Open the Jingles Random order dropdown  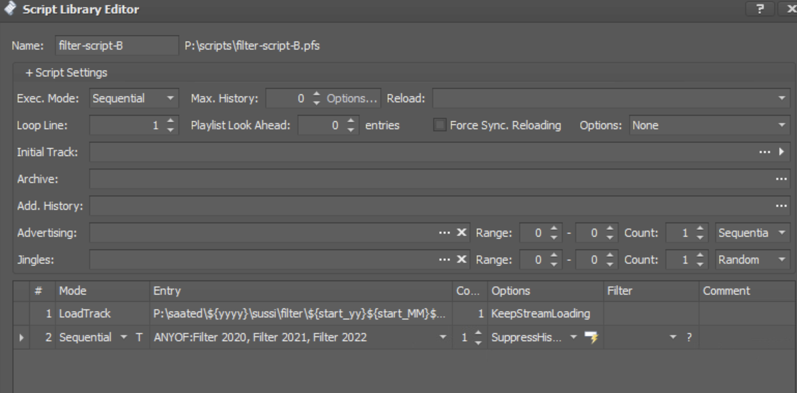pyautogui.click(x=752, y=260)
